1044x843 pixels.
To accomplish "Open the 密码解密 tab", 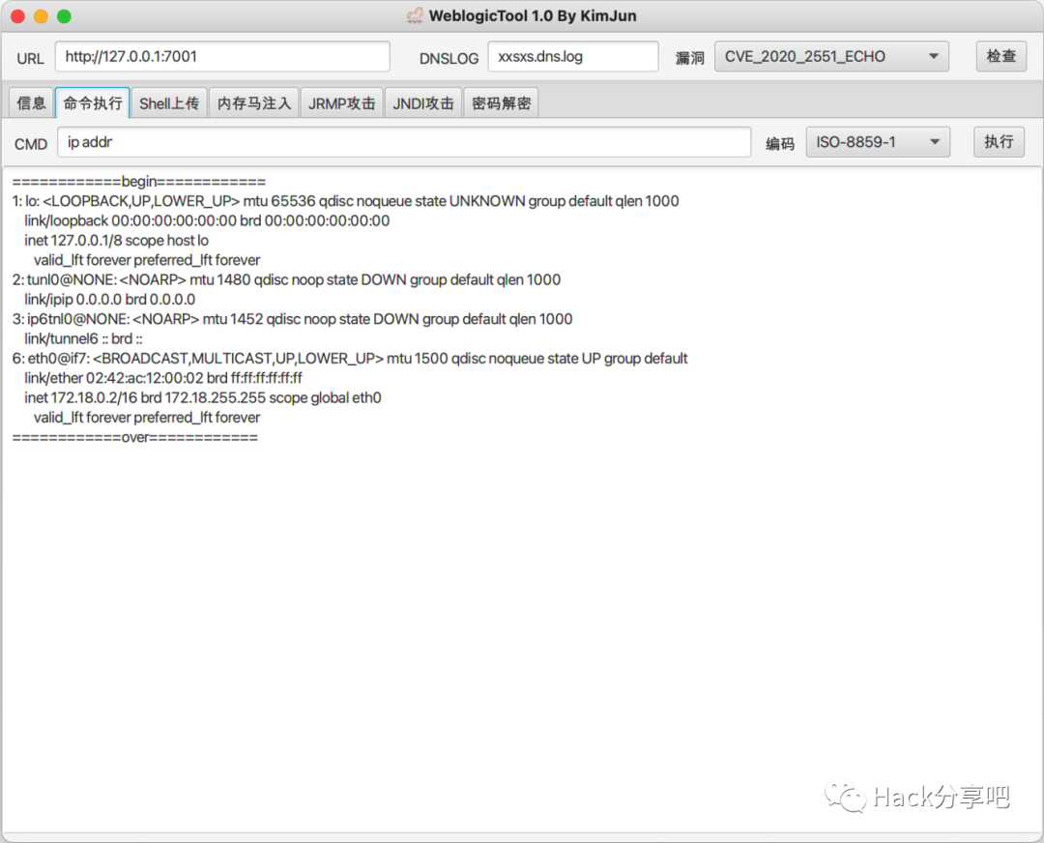I will coord(502,103).
